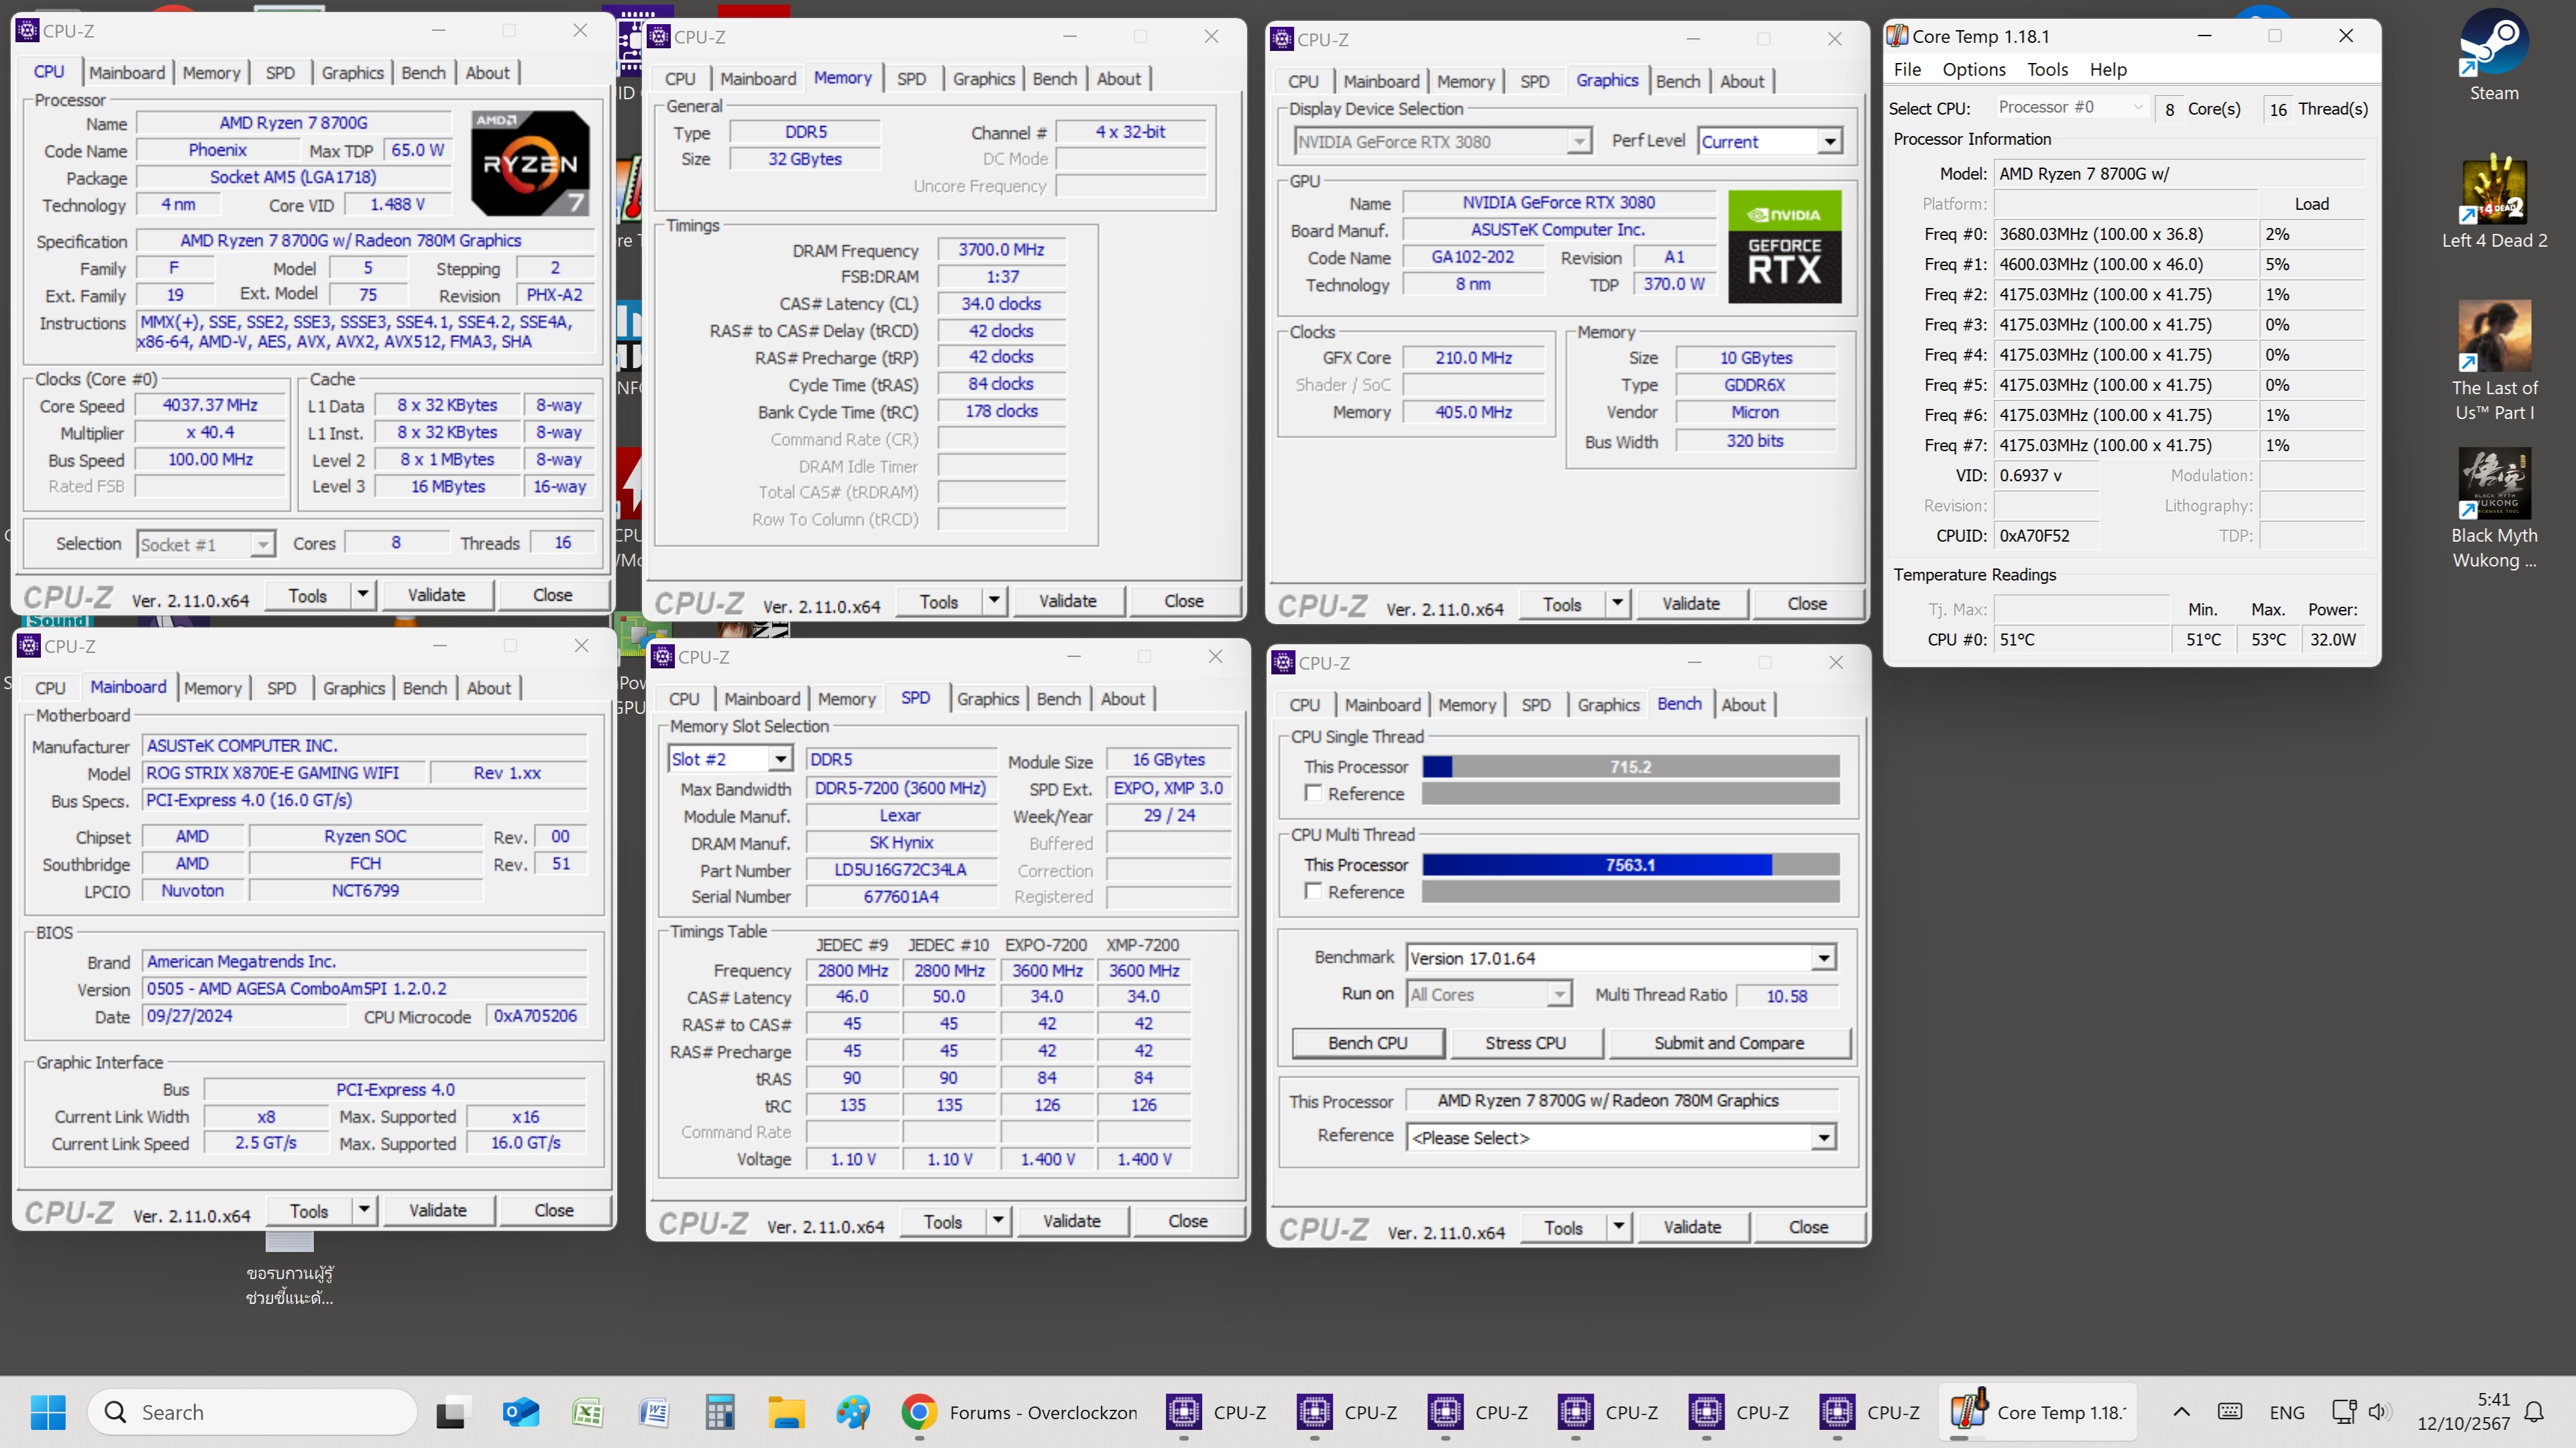Launch Excel from the taskbar

587,1411
